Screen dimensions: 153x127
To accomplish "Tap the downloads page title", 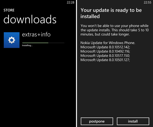I will (x=30, y=19).
